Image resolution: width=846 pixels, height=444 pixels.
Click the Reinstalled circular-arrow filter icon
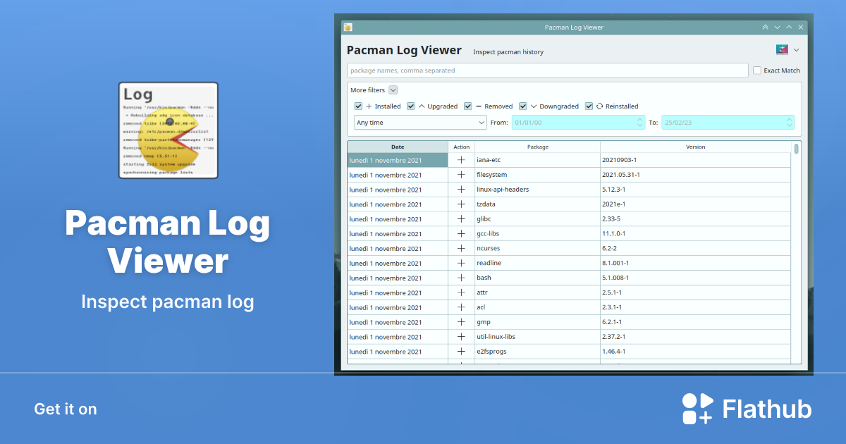599,106
